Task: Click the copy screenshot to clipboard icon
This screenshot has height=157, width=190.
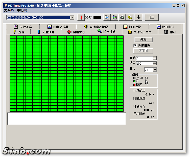Action: click(114, 17)
